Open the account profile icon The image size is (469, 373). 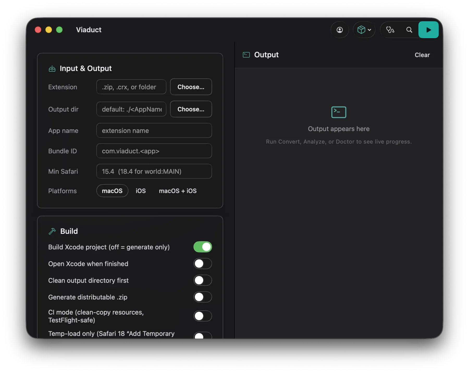340,30
